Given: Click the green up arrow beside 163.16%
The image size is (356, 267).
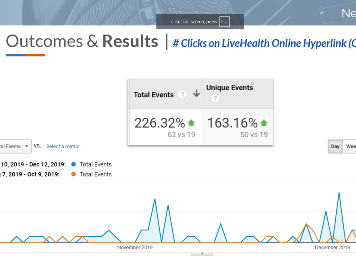Looking at the screenshot, I should click(264, 123).
